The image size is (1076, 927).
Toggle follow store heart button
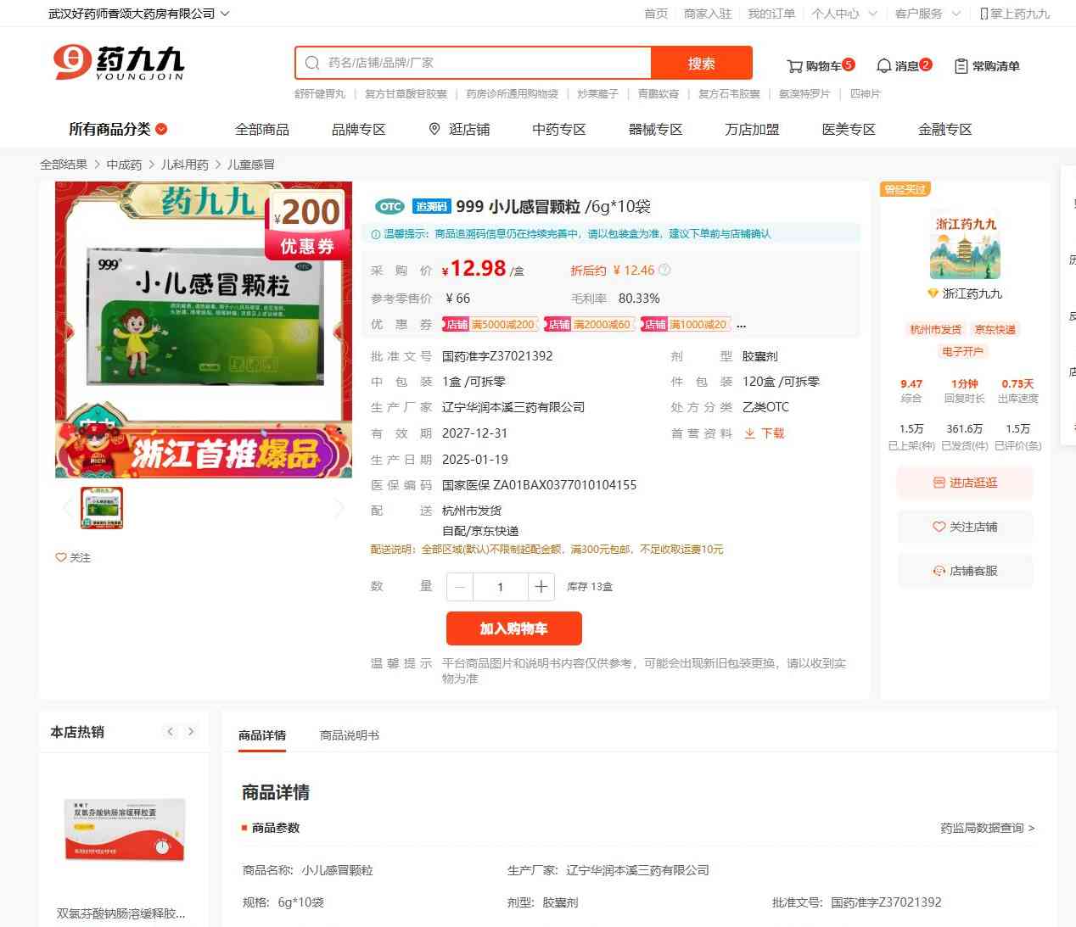point(939,527)
